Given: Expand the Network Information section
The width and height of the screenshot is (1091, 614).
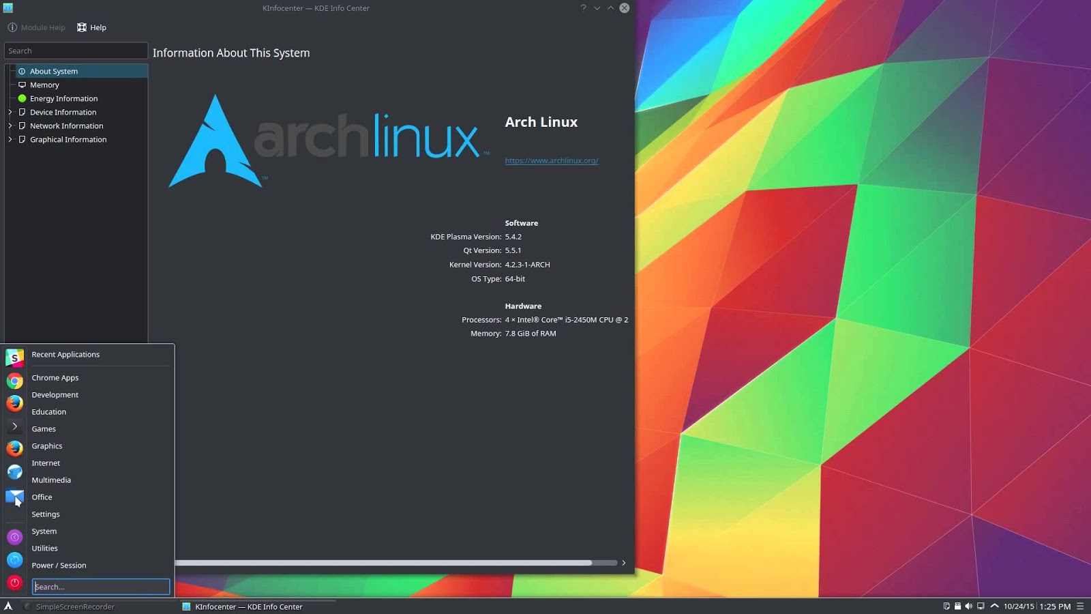Looking at the screenshot, I should pos(11,126).
